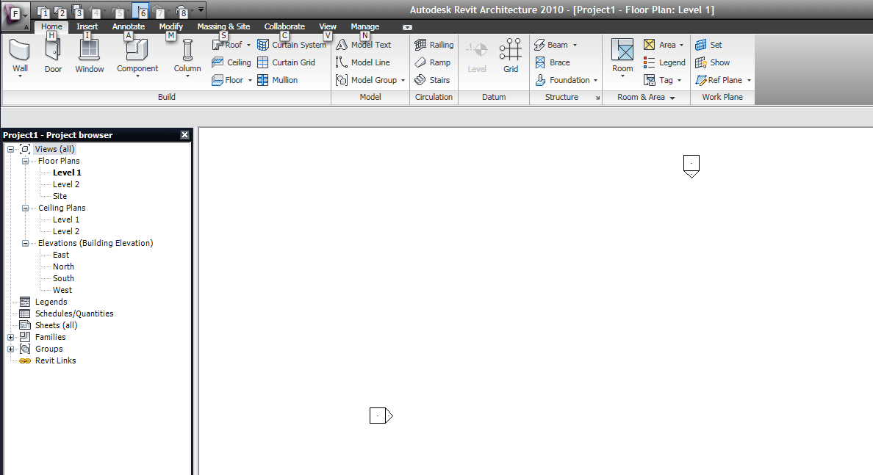Toggle ribbon minimize button beside Manage

(408, 27)
